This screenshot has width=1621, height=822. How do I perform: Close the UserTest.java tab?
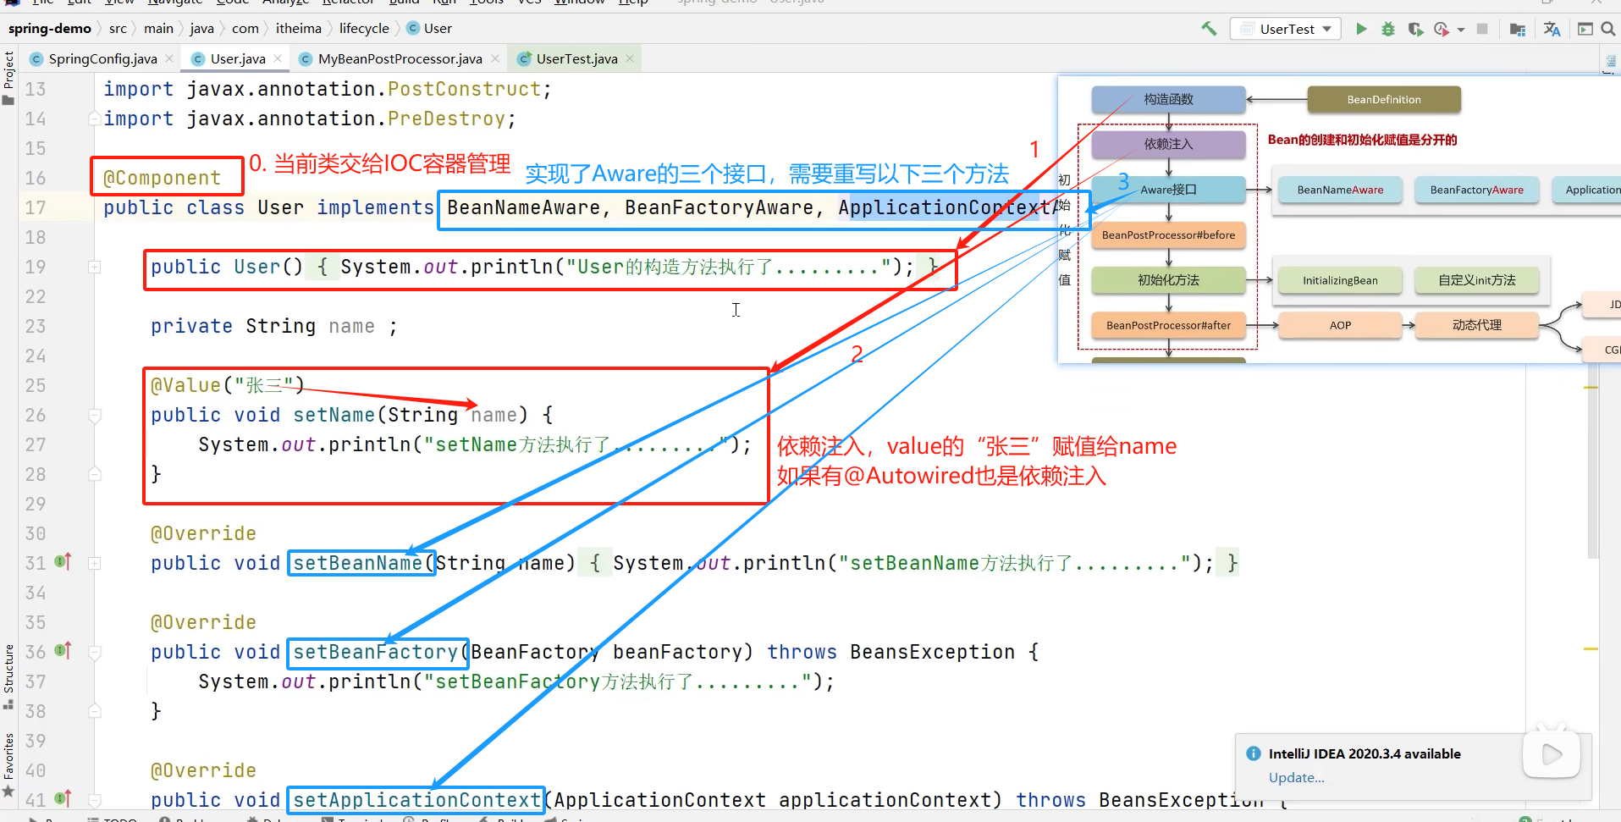[x=630, y=58]
